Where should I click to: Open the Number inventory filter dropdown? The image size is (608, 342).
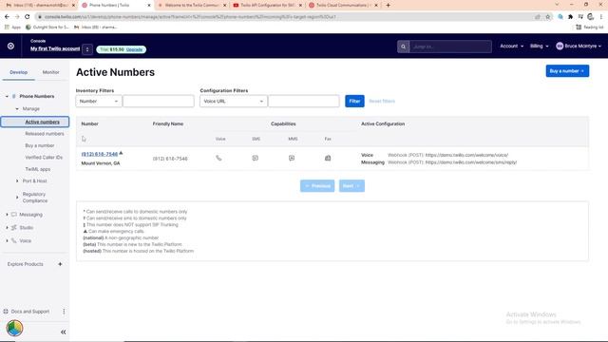tap(99, 102)
